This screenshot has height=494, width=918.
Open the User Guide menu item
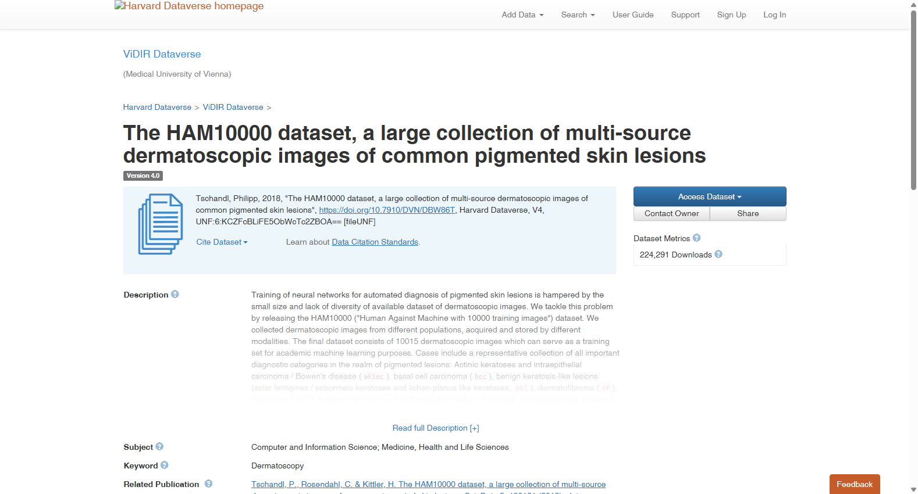pyautogui.click(x=633, y=15)
